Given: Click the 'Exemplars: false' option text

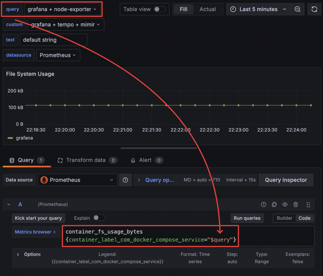Looking at the screenshot, I should [x=297, y=258].
